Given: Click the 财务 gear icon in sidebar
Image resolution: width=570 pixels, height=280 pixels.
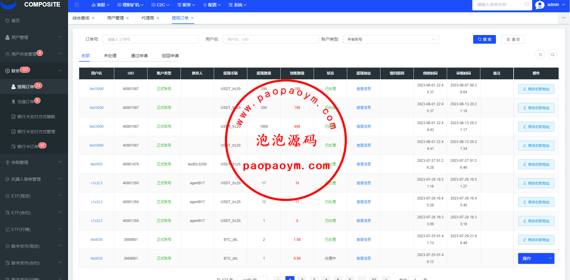Looking at the screenshot, I should point(7,71).
